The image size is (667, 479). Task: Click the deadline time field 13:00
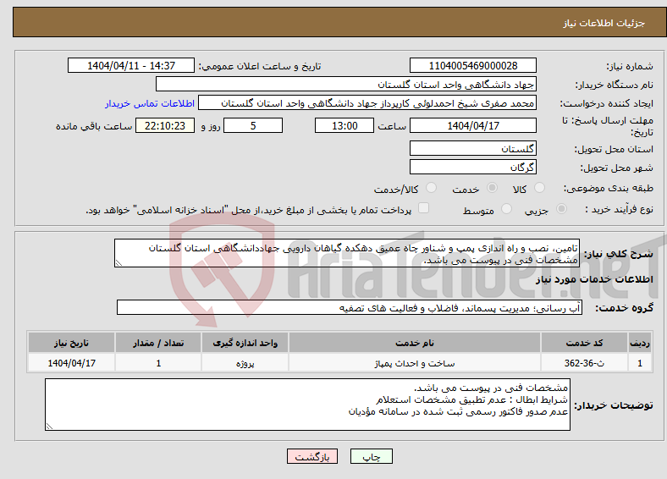(345, 125)
